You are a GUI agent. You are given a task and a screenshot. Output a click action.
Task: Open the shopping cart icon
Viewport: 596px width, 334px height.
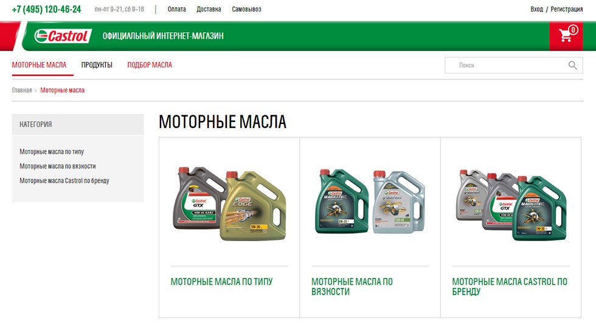click(x=566, y=36)
